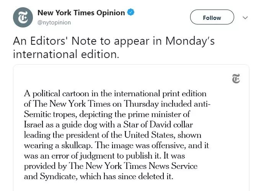
Task: Expand the tweet options chevron
Action: [246, 18]
